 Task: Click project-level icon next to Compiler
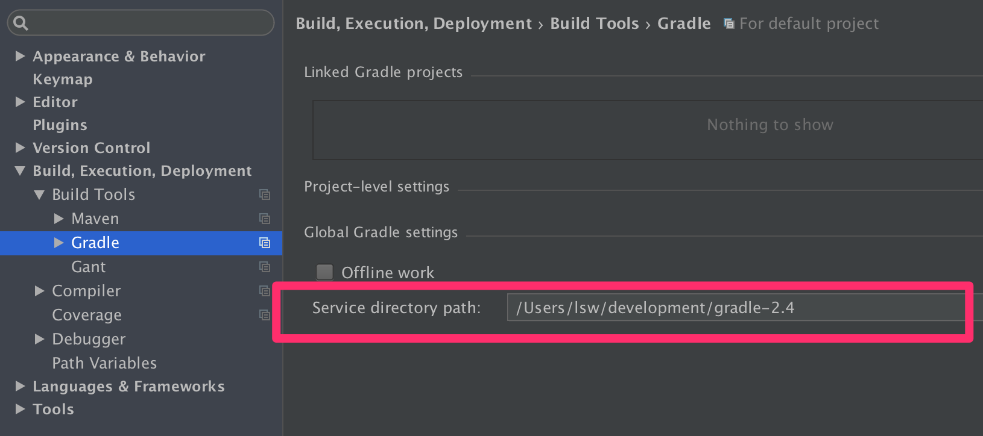pyautogui.click(x=265, y=291)
